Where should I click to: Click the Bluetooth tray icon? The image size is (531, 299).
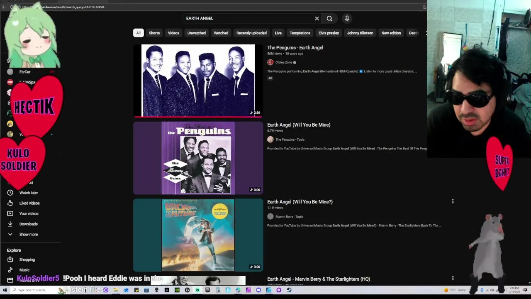(x=482, y=290)
